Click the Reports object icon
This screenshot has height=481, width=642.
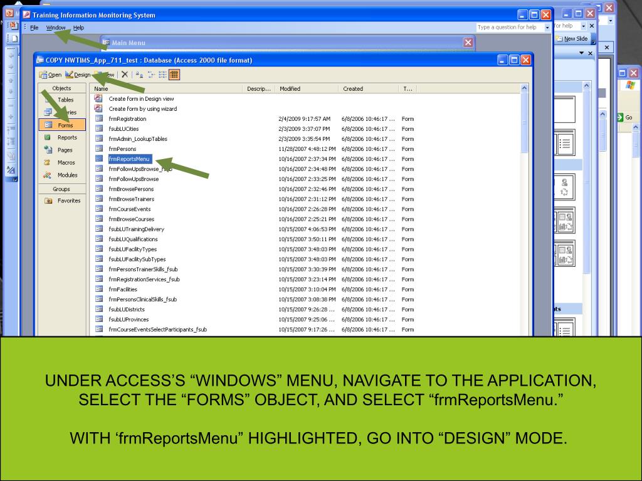click(x=48, y=137)
